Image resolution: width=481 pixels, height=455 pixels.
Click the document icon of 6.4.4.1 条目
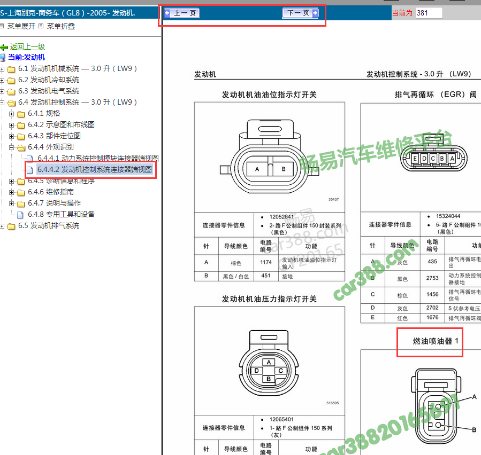point(29,157)
